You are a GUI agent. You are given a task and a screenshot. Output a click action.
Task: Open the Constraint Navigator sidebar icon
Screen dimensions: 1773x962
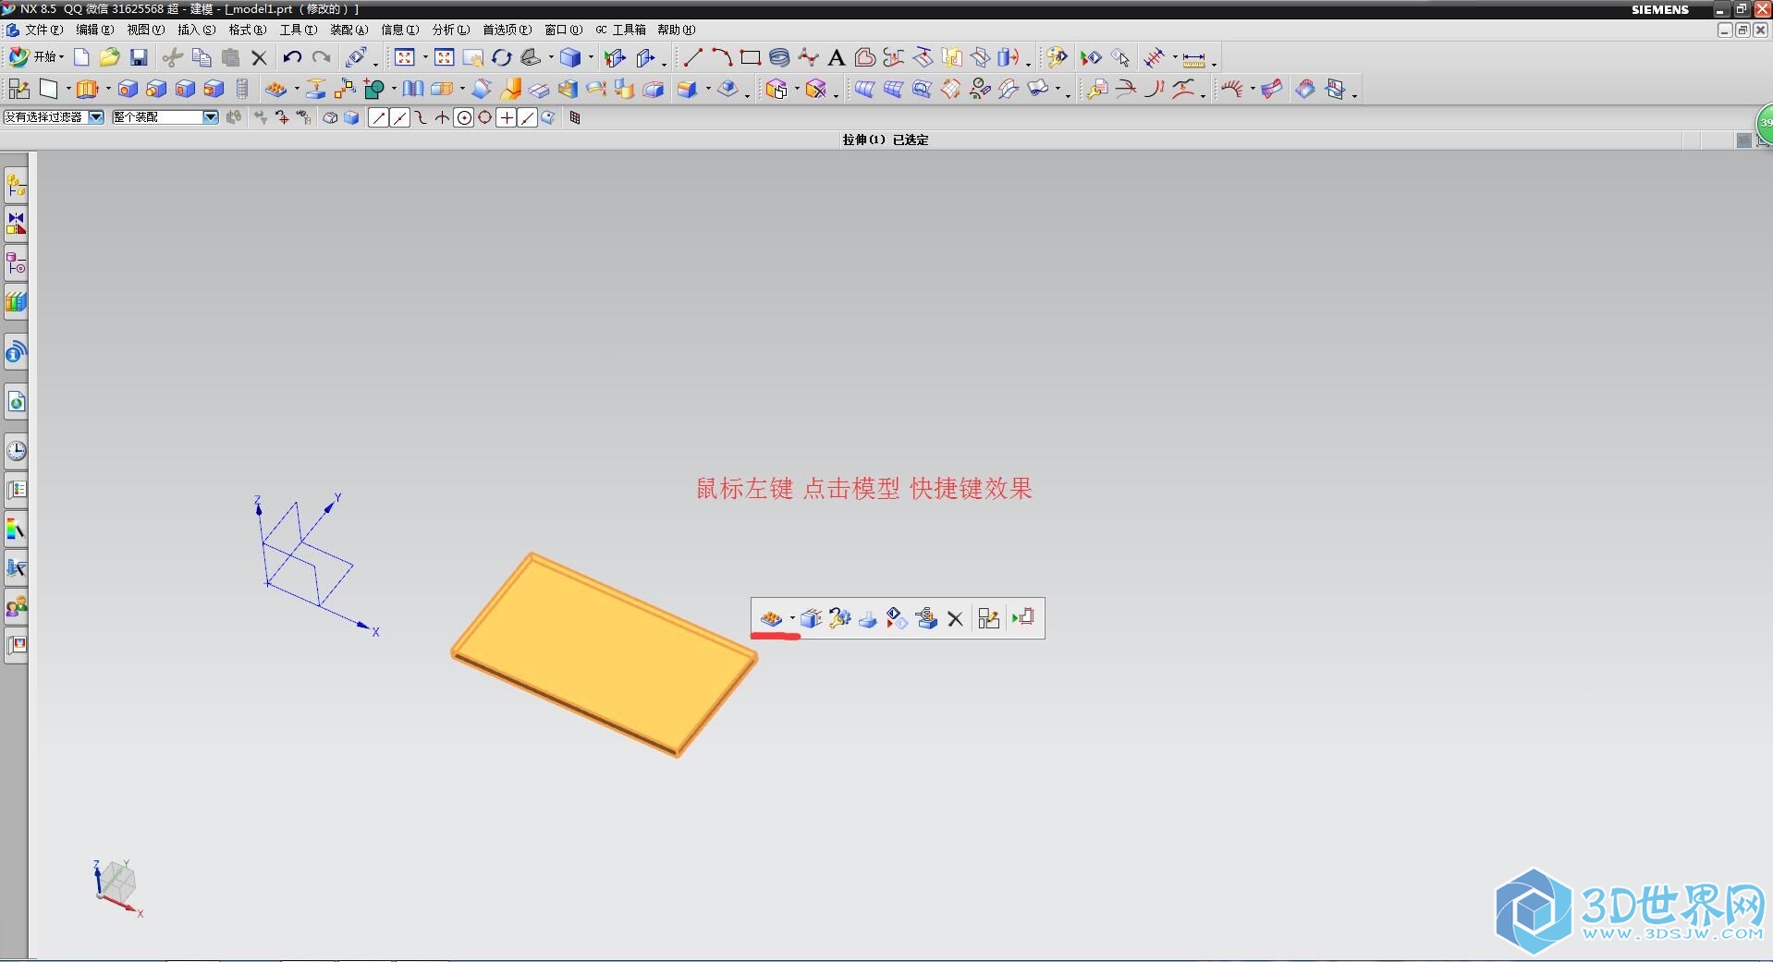pos(16,225)
